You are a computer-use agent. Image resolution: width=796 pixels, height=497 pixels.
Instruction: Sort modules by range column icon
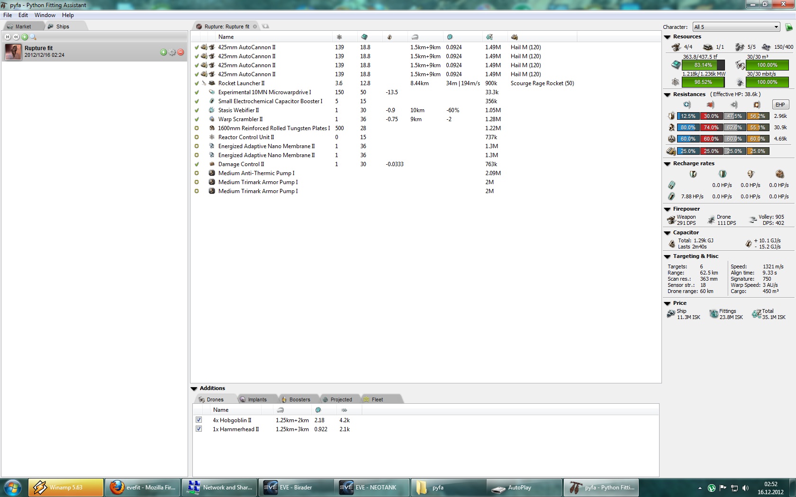(x=415, y=37)
